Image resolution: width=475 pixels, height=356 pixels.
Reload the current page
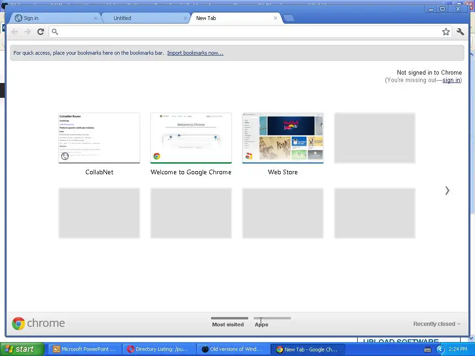coord(41,32)
